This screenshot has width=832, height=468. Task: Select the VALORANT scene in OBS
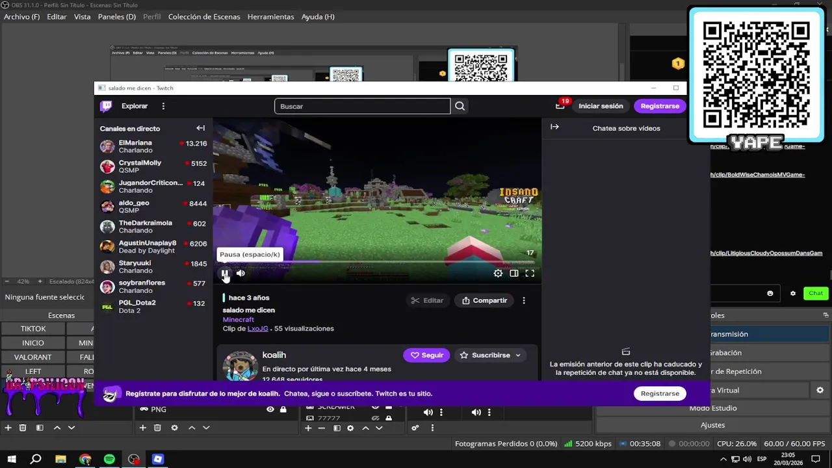32,357
